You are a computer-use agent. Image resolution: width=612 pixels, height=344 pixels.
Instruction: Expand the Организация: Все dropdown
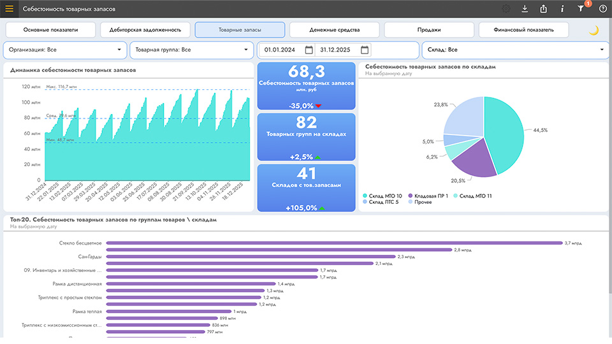point(65,50)
